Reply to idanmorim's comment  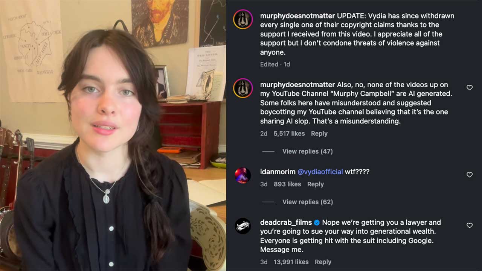pos(316,184)
